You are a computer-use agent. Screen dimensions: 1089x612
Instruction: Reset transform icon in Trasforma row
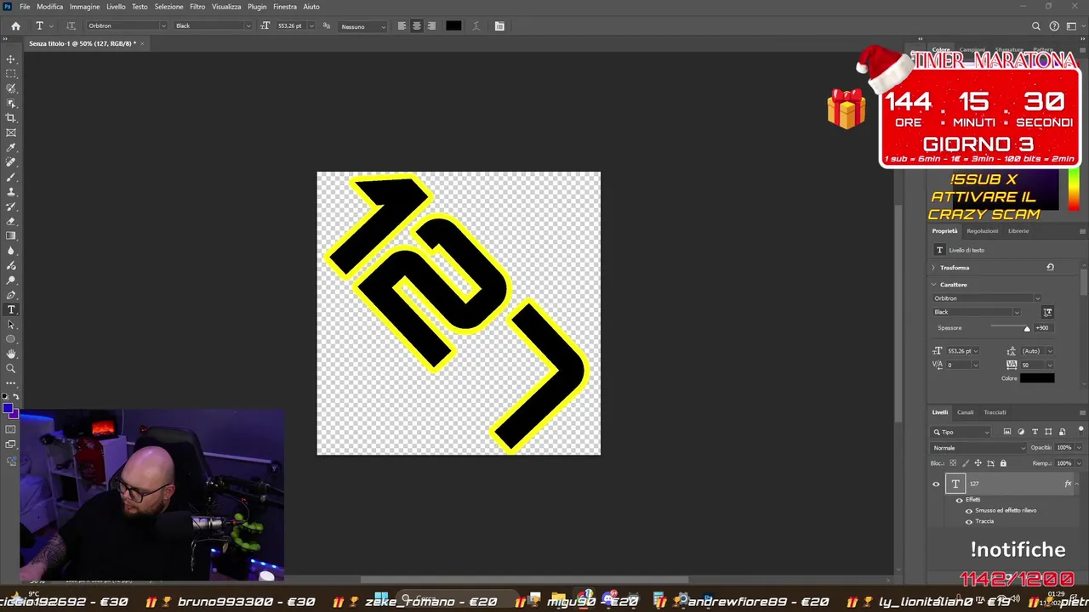1050,267
